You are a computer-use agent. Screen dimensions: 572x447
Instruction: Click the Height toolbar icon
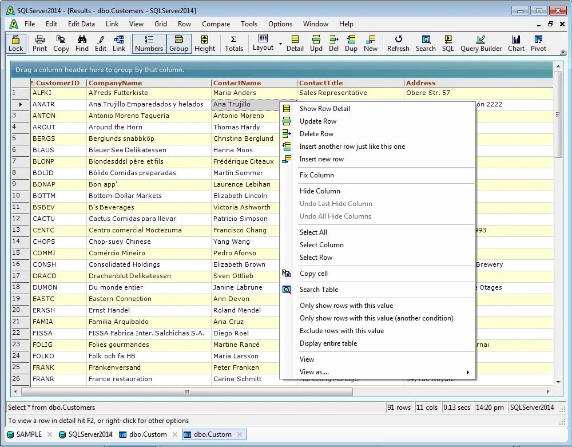(205, 43)
